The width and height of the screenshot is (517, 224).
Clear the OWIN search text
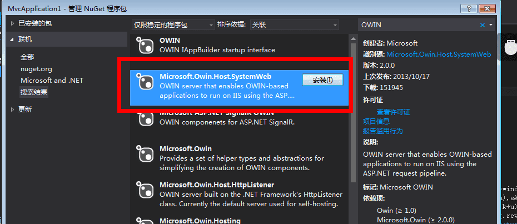tap(482, 25)
